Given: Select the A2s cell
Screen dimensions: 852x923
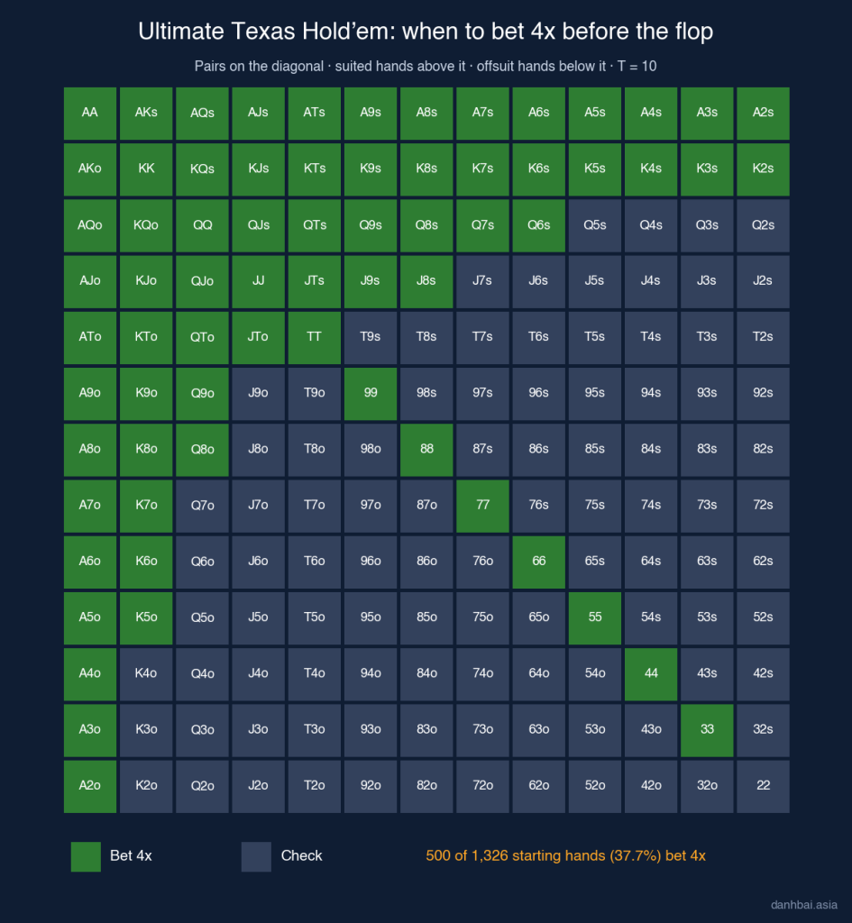Looking at the screenshot, I should 763,113.
